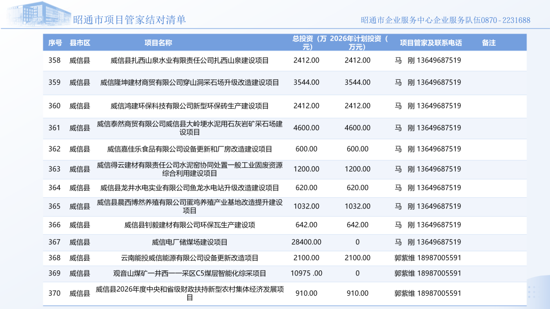Select project 观音山煤矿一井西一一采区C5煤层智能化综采项目
The image size is (550, 309).
(x=189, y=273)
